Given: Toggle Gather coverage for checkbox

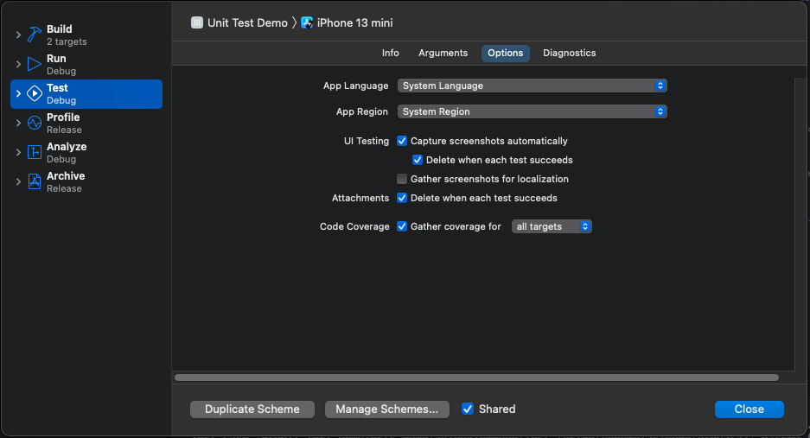Looking at the screenshot, I should pyautogui.click(x=402, y=226).
